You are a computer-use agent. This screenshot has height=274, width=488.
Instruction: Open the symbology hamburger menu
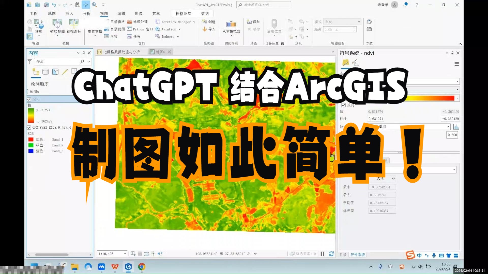[457, 64]
